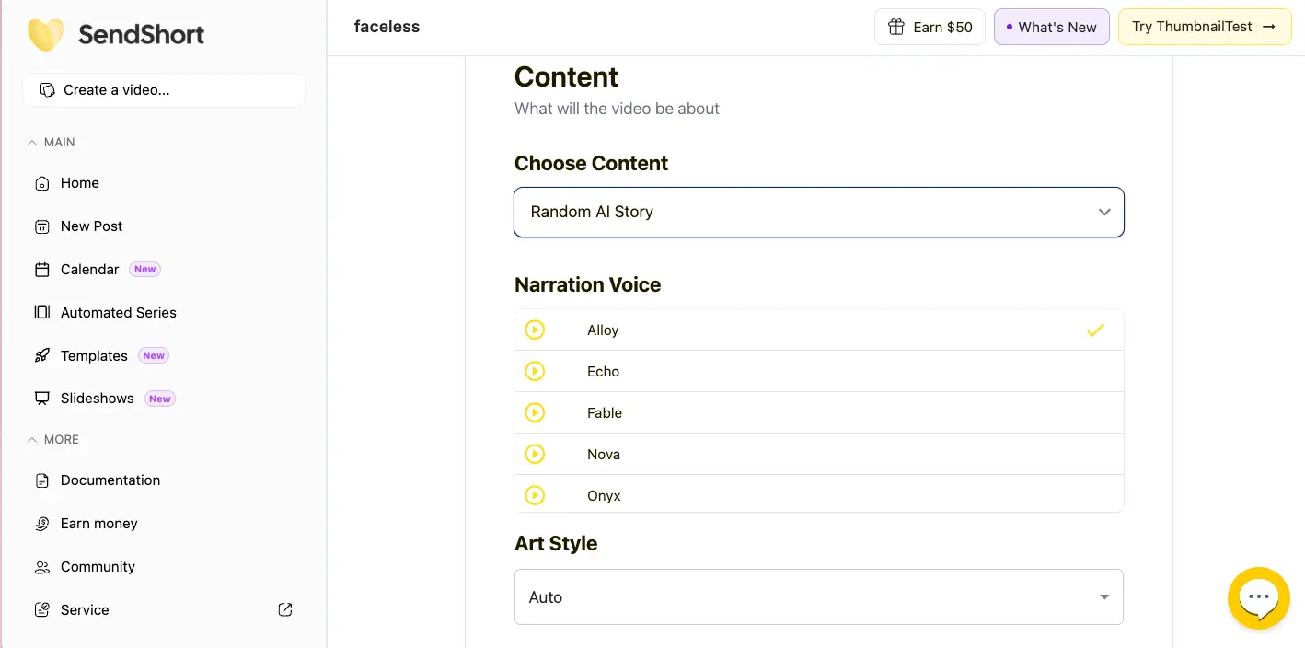Select the Home icon in the sidebar
The image size is (1305, 648).
[x=41, y=183]
